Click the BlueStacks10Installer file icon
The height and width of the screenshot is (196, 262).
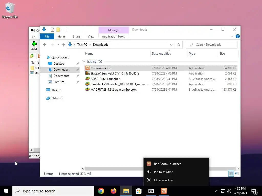[x=88, y=84]
